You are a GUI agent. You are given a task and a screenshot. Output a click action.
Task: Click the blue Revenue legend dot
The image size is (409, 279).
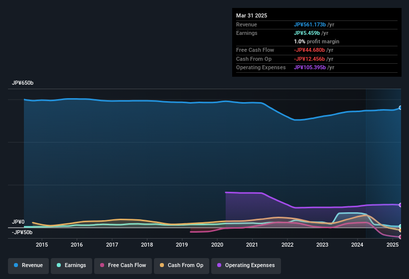click(x=16, y=265)
